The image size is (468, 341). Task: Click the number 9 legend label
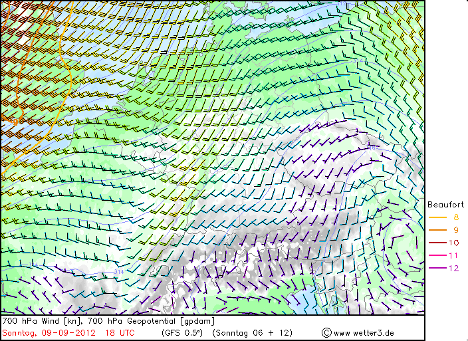pyautogui.click(x=455, y=230)
